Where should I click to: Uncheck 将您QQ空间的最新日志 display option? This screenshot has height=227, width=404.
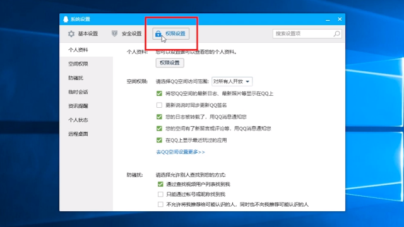tap(159, 93)
